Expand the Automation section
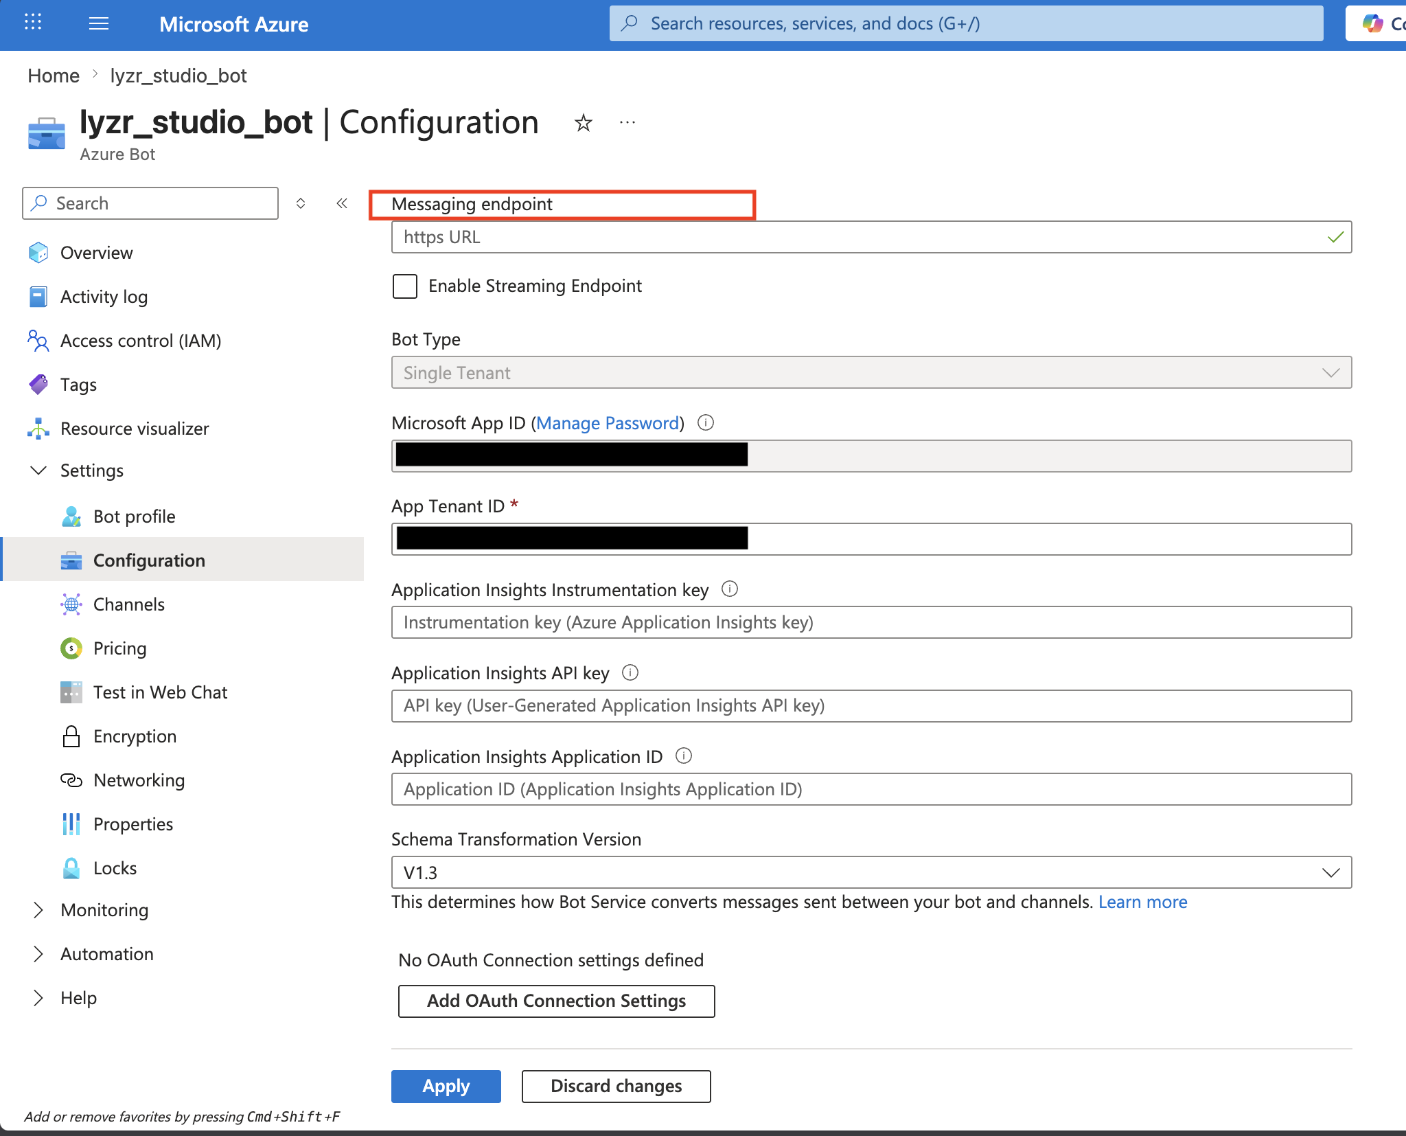Viewport: 1406px width, 1136px height. tap(39, 954)
